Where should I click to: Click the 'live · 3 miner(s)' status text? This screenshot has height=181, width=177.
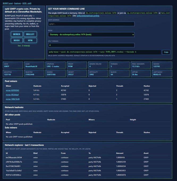[24, 46]
